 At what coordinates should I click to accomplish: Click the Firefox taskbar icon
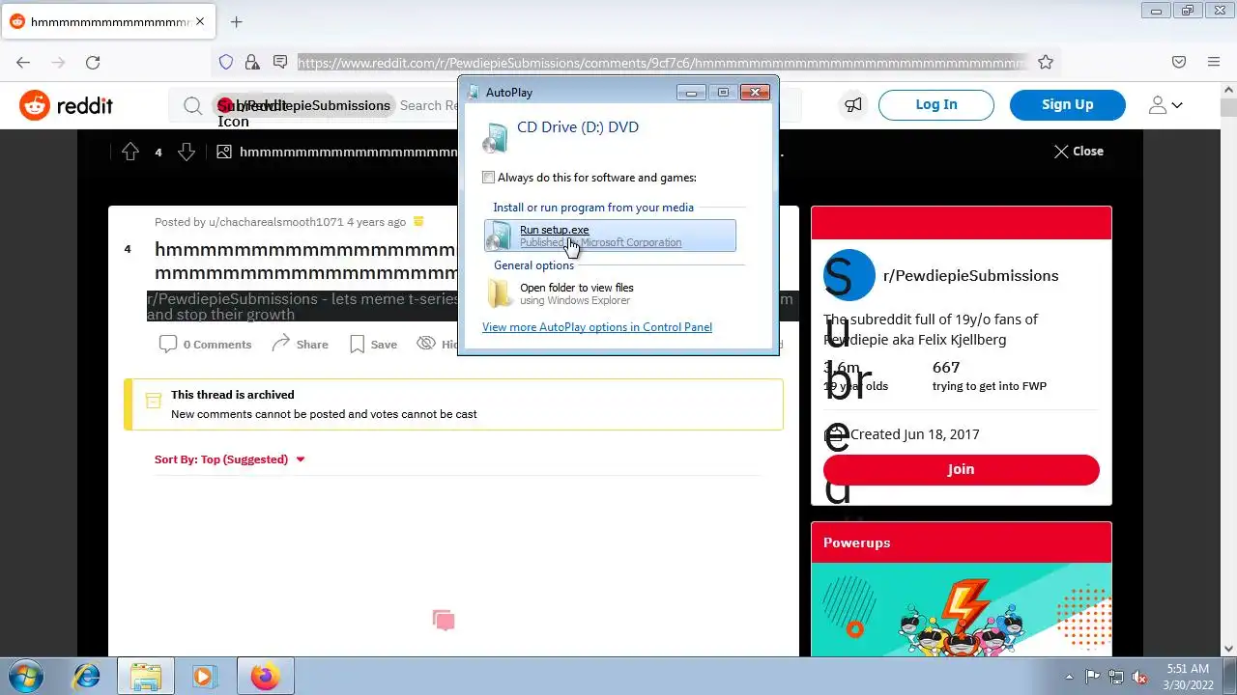tap(265, 677)
